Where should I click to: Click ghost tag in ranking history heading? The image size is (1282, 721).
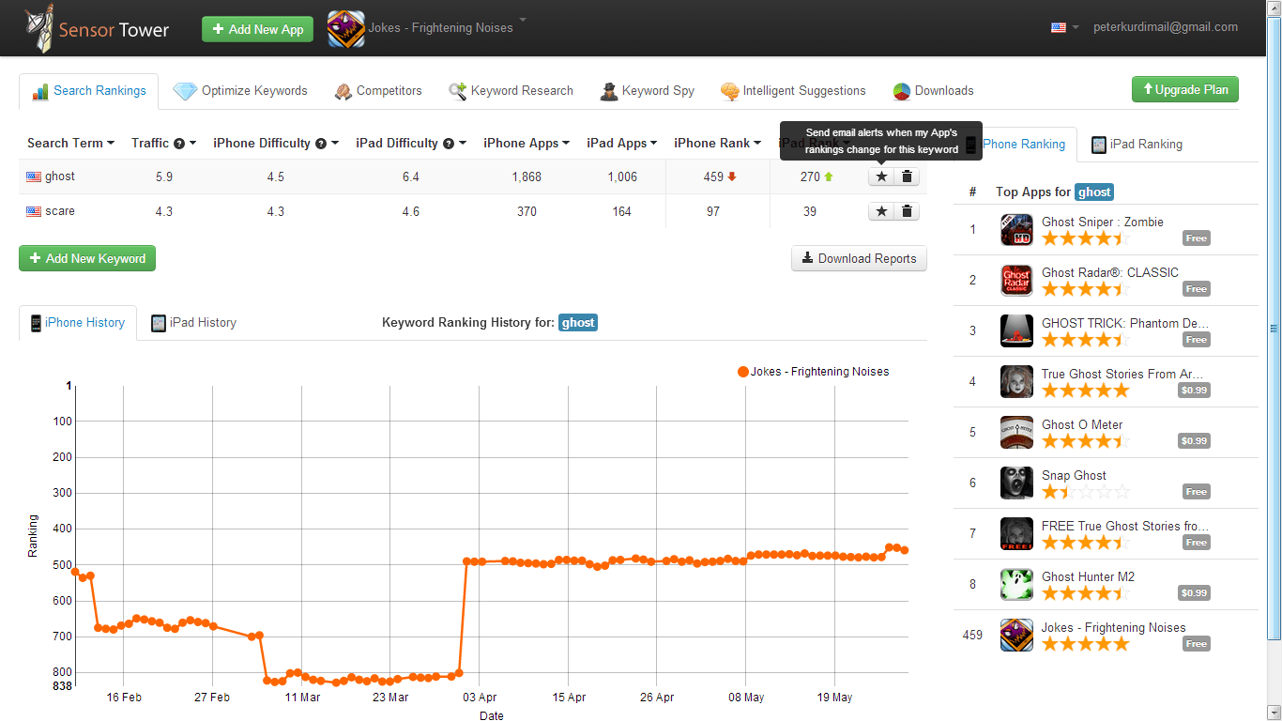coord(578,322)
